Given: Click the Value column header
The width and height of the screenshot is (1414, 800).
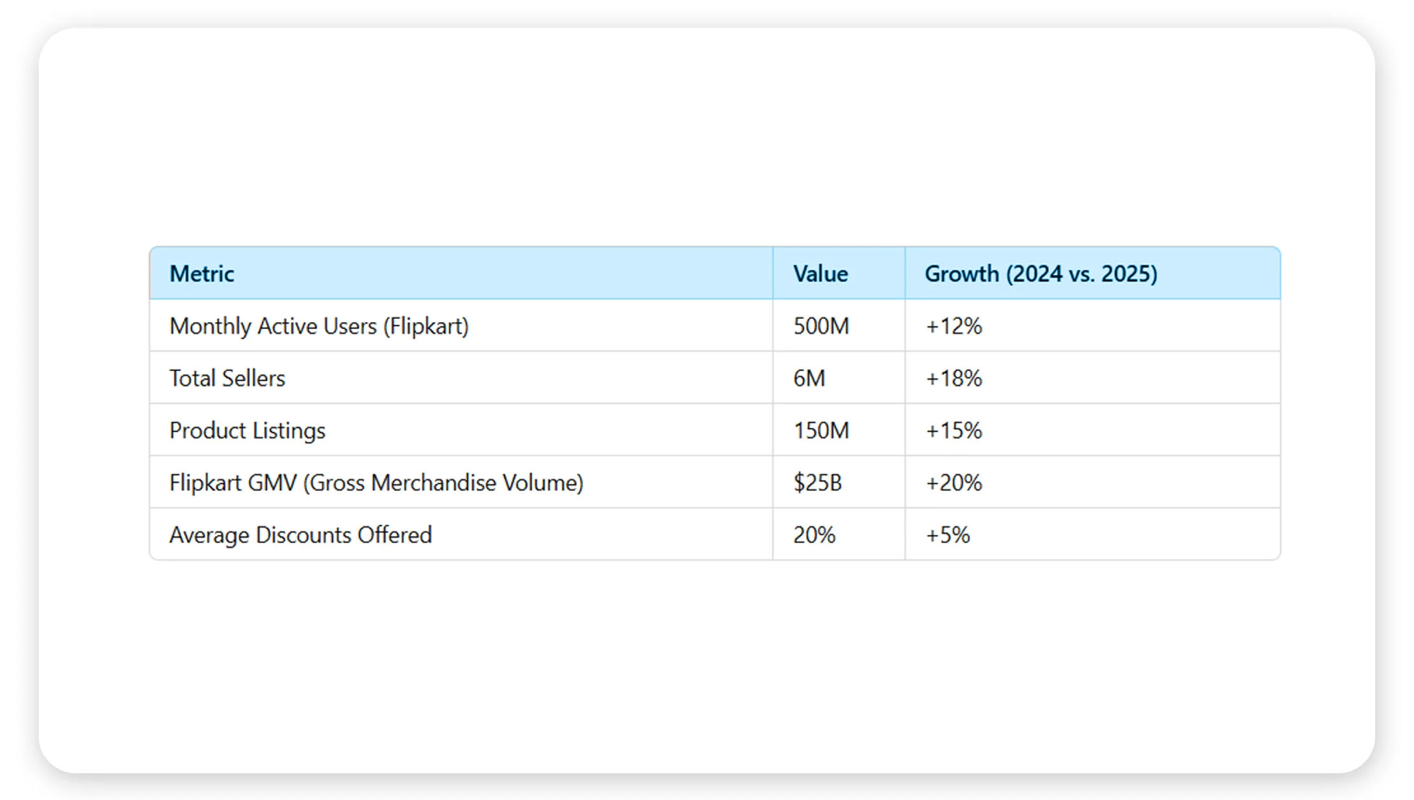Looking at the screenshot, I should [x=839, y=273].
